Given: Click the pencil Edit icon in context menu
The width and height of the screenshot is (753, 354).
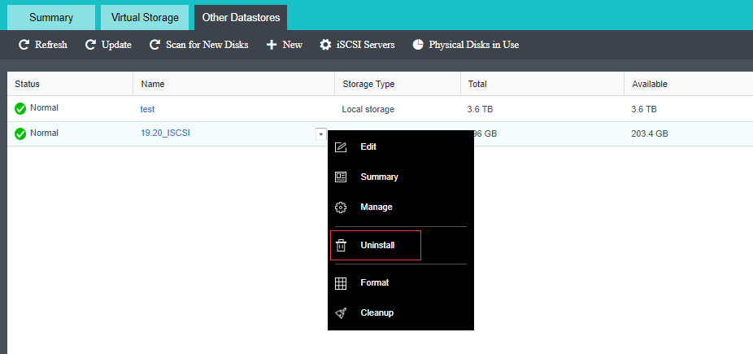Looking at the screenshot, I should point(342,147).
